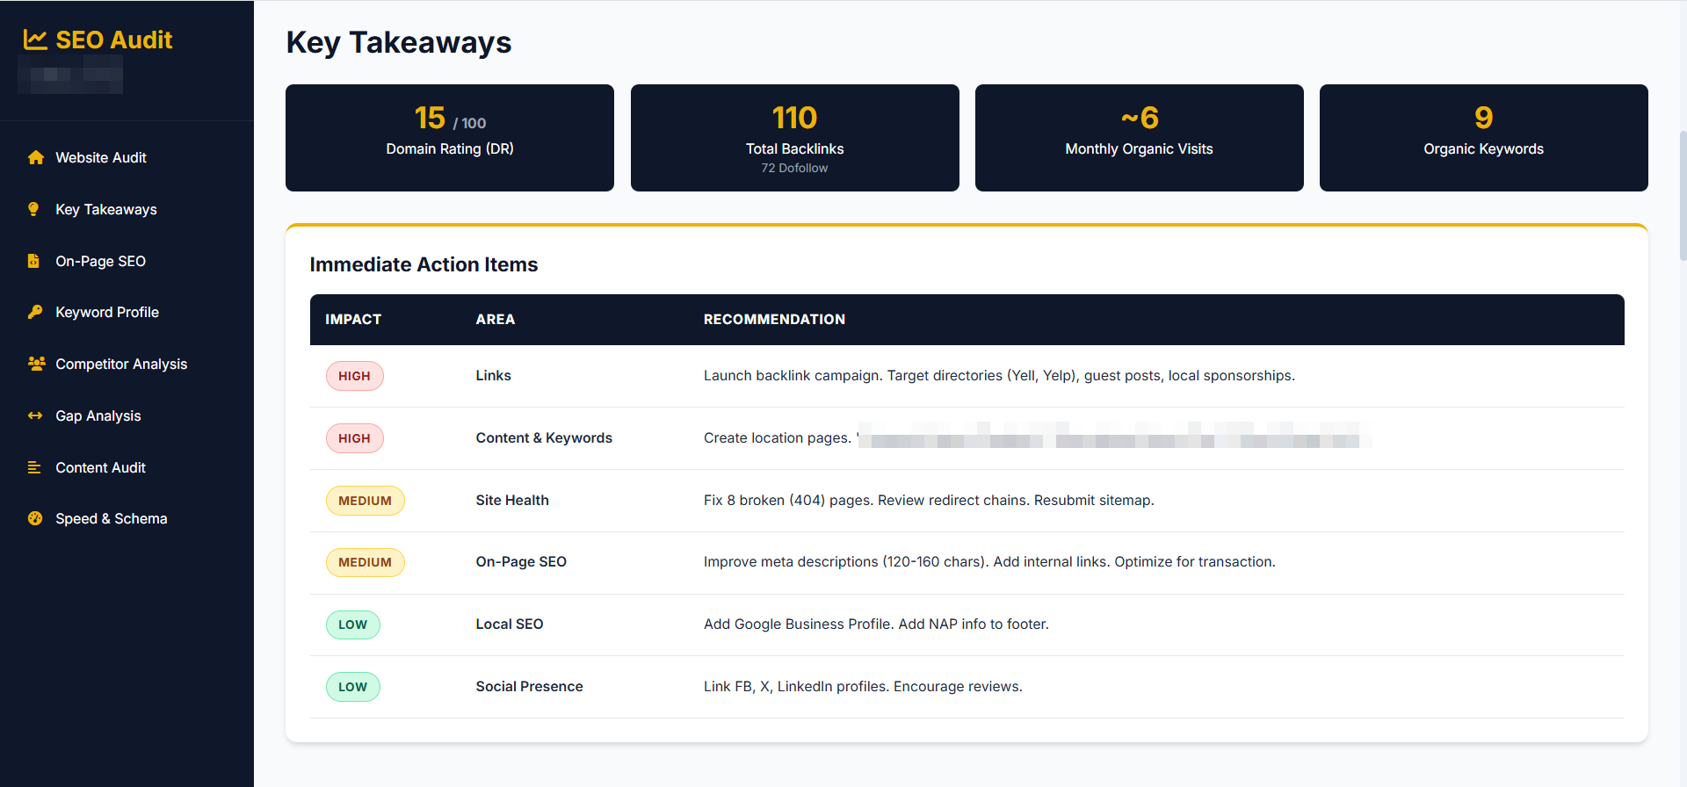The height and width of the screenshot is (787, 1687).
Task: Click the Immediate Action Items heading
Action: pyautogui.click(x=424, y=264)
